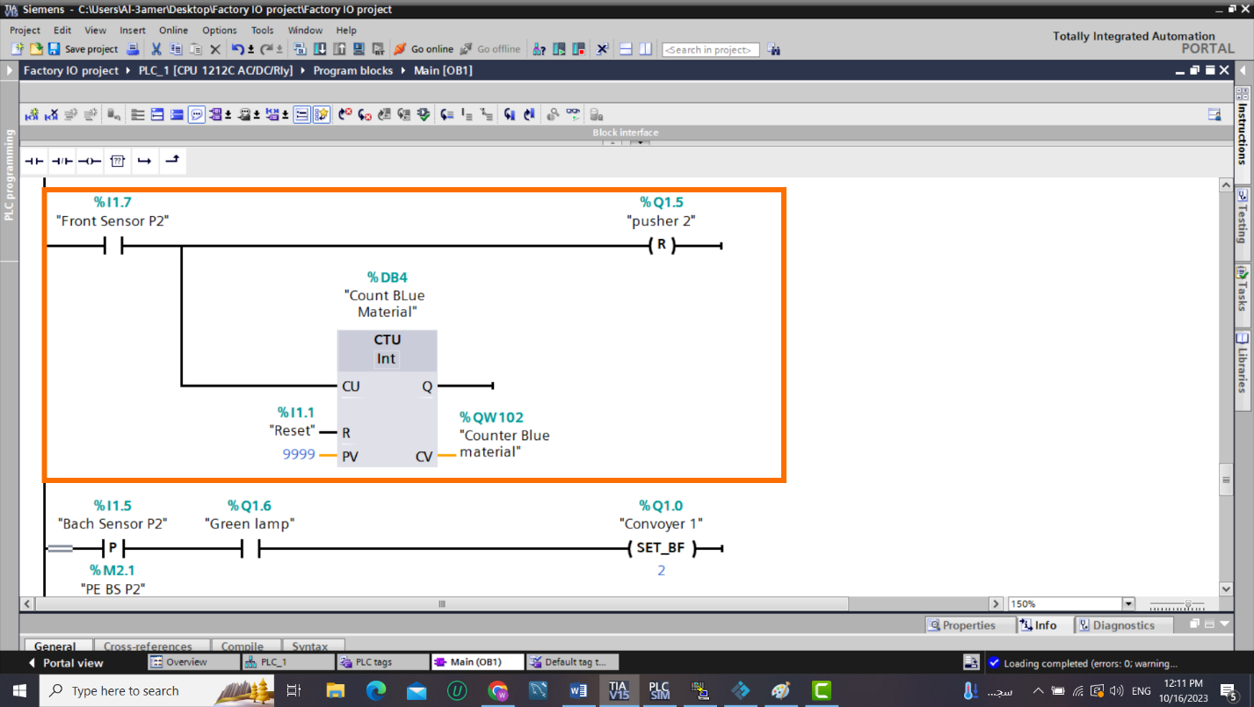Toggle monitoring on/off with glasses icon

(573, 114)
